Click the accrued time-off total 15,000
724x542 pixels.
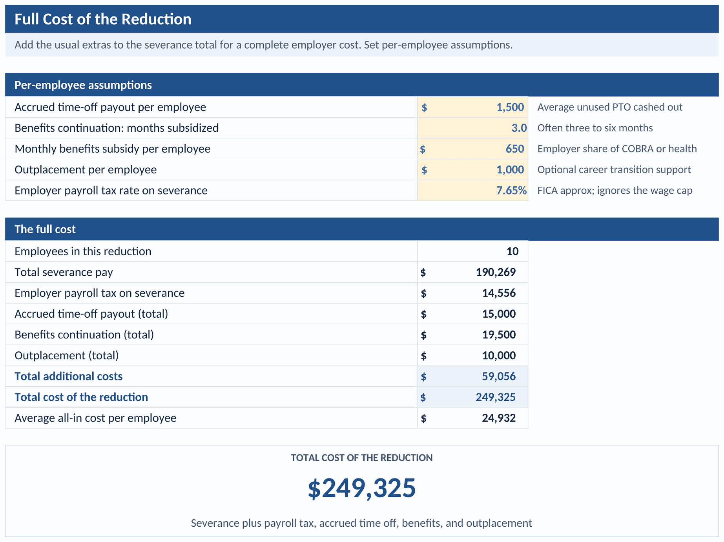point(472,314)
